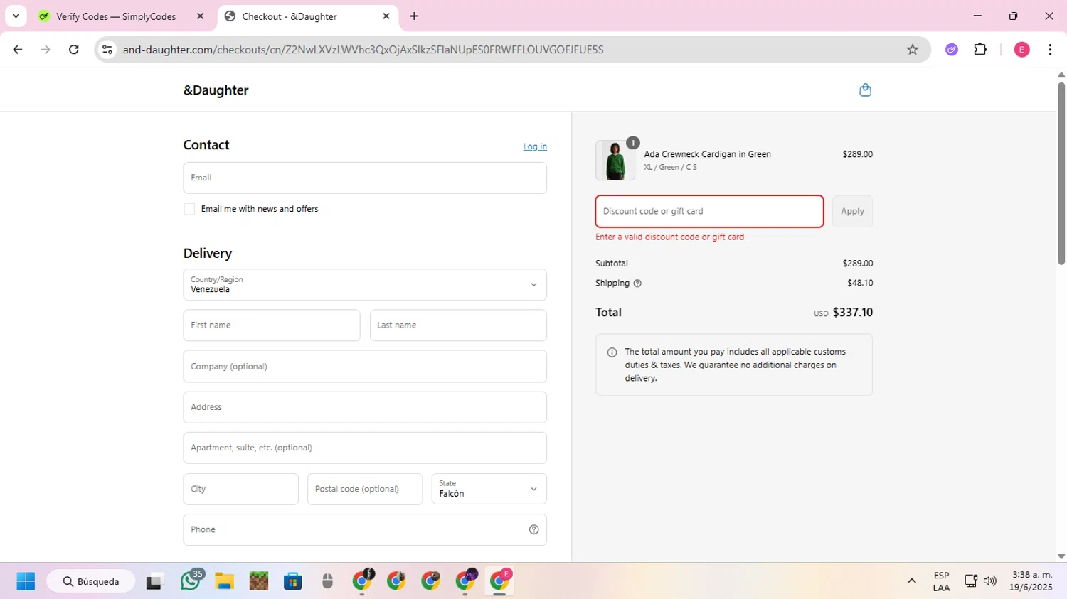Viewport: 1067px width, 599px height.
Task: Open Microsoft Store from the taskbar
Action: (x=293, y=581)
